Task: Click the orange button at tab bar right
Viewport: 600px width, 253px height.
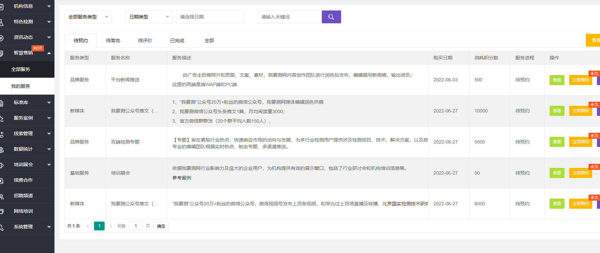Action: pos(593,40)
